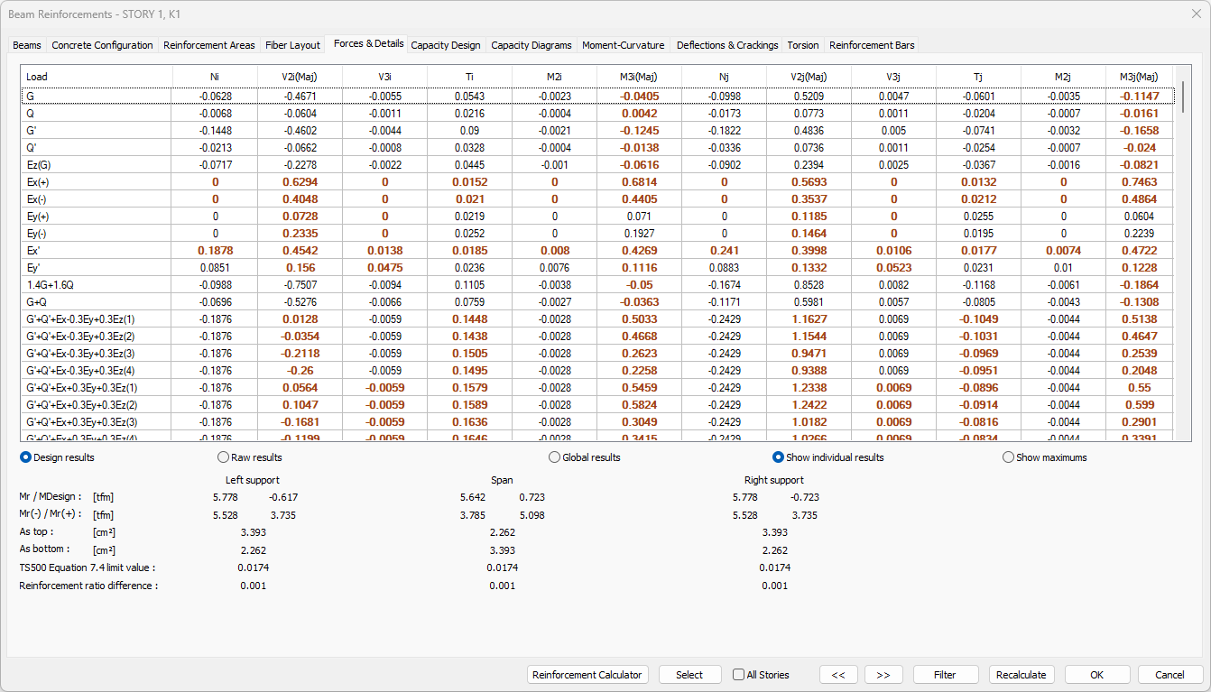Click the Filter button
This screenshot has width=1211, height=692.
[945, 675]
